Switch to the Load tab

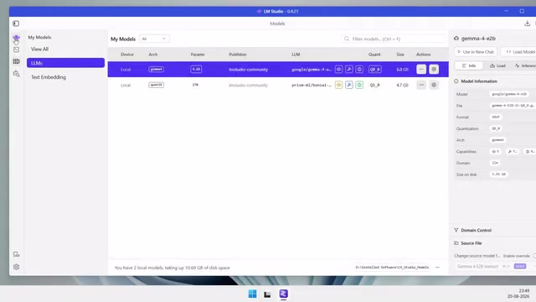[497, 65]
